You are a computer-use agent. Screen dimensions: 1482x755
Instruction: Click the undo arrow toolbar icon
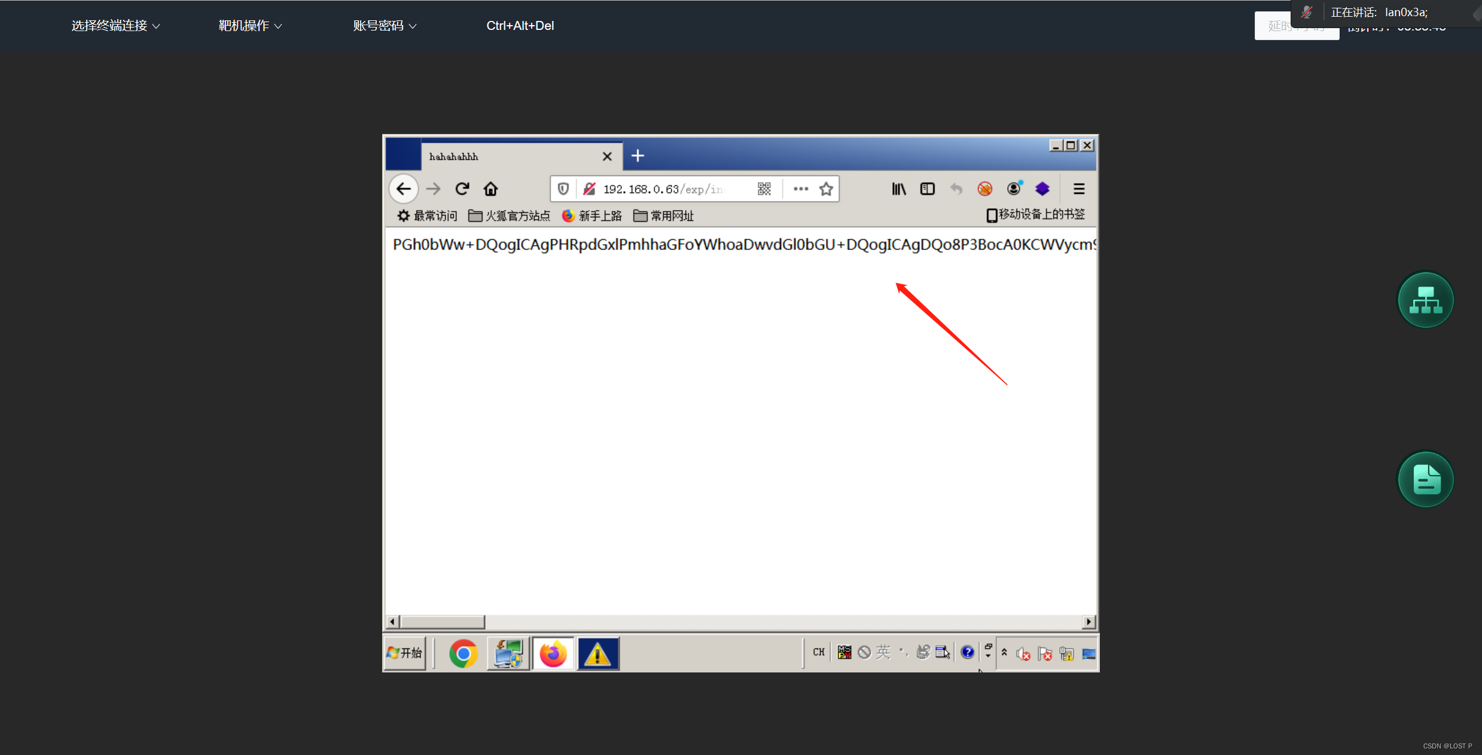956,189
